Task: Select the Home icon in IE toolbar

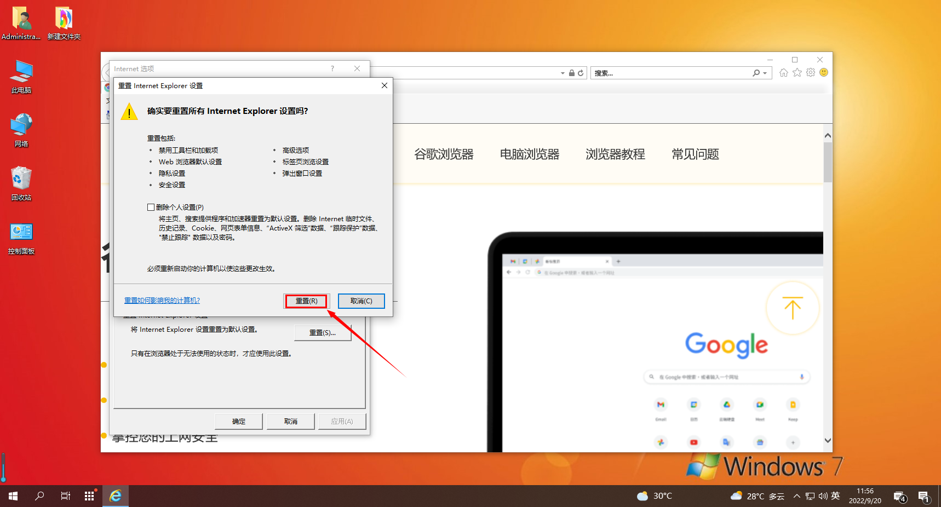Action: [783, 72]
